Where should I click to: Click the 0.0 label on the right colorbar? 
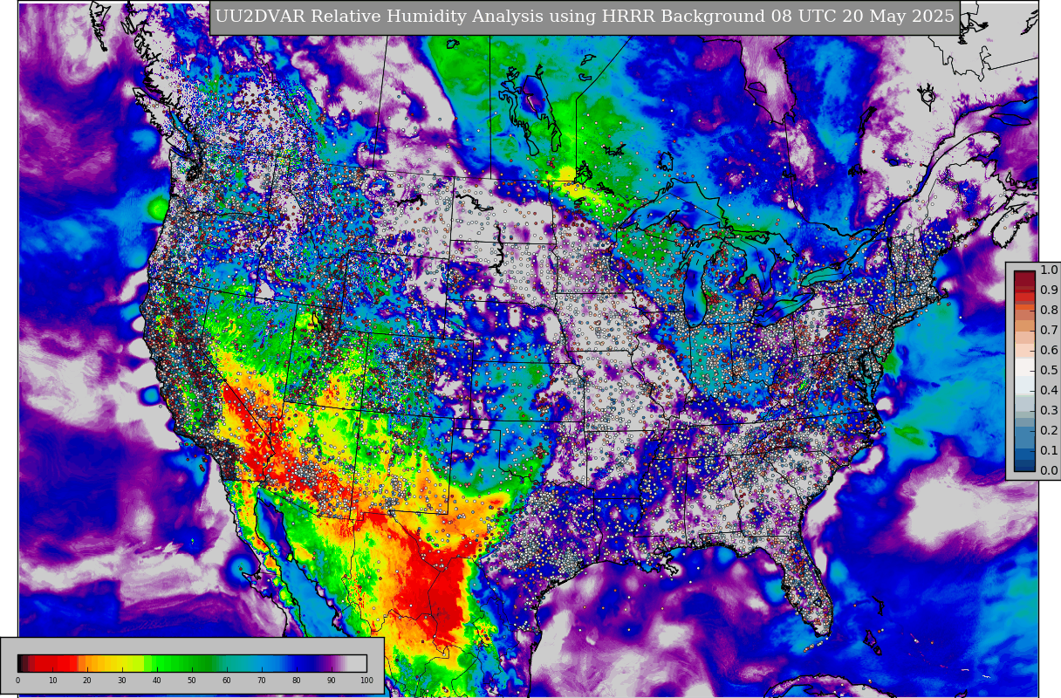pyautogui.click(x=1049, y=470)
